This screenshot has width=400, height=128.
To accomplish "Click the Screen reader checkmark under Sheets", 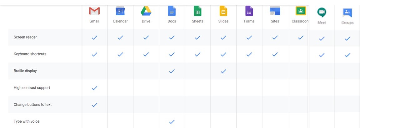I will pos(197,37).
